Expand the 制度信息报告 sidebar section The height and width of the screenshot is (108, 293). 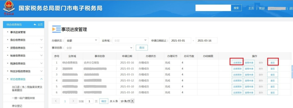coord(24,55)
